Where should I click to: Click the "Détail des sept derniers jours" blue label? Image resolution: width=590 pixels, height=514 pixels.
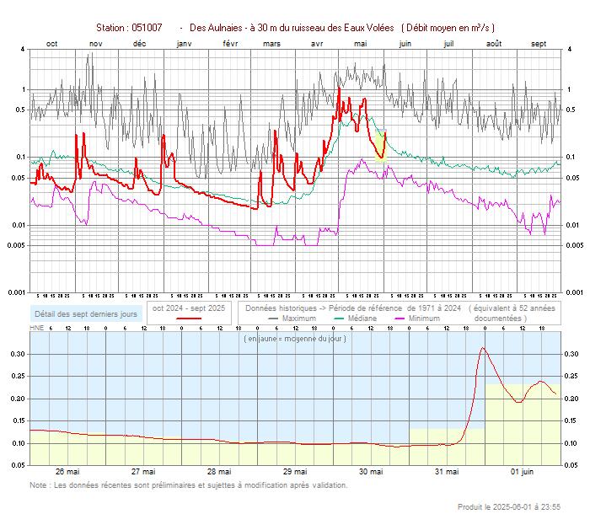tap(86, 314)
